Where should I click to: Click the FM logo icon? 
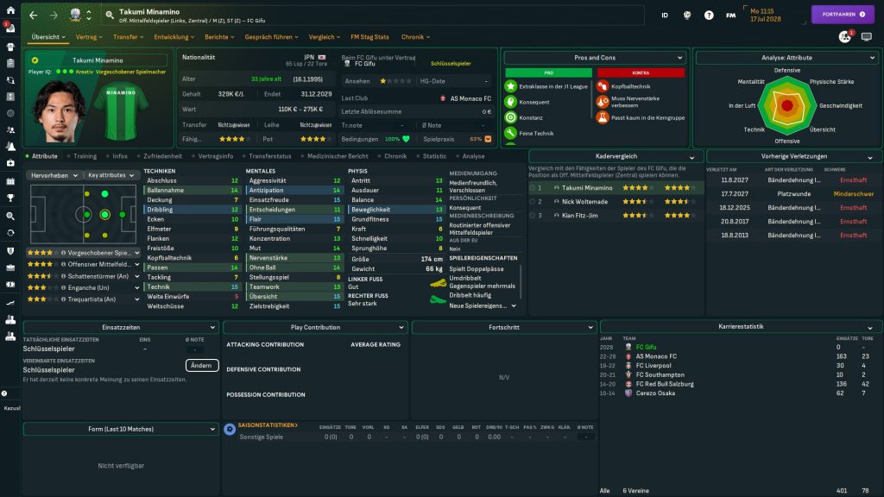coord(731,15)
